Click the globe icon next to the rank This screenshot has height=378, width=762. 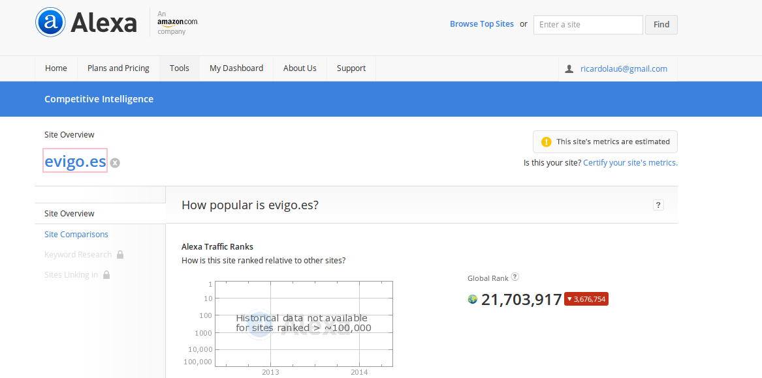472,299
